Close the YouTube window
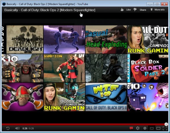The height and width of the screenshot is (133, 170). pos(164,4)
